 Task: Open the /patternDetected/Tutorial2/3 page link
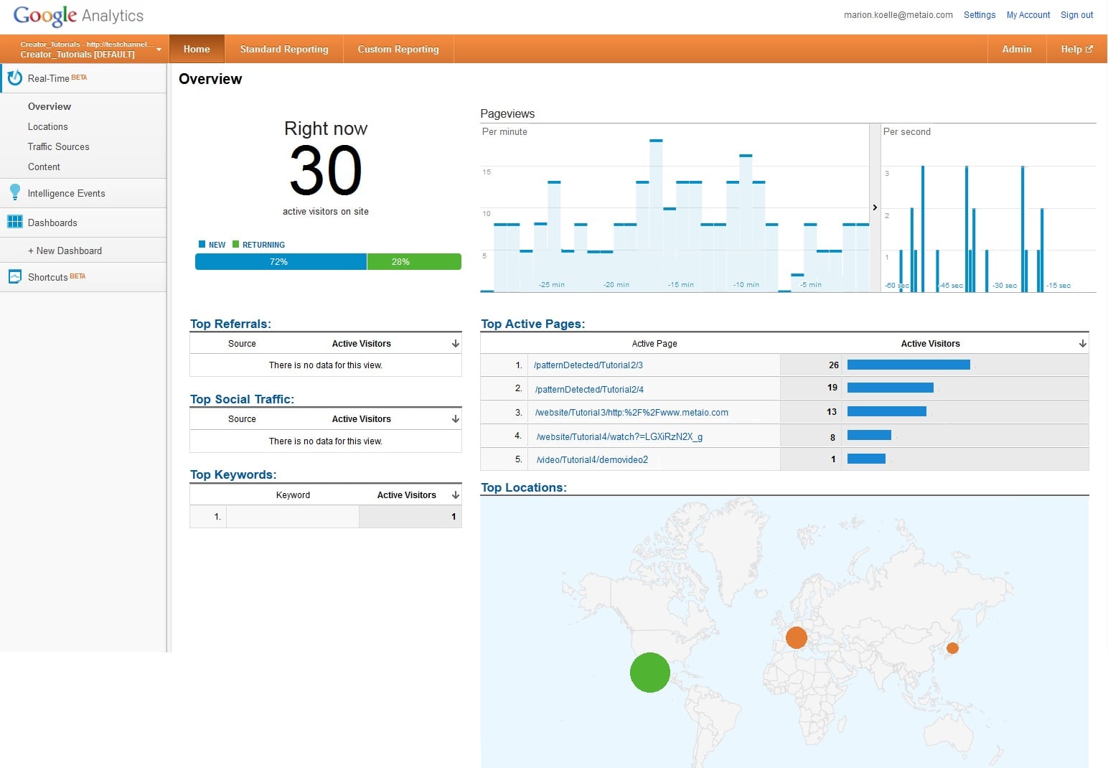(588, 365)
